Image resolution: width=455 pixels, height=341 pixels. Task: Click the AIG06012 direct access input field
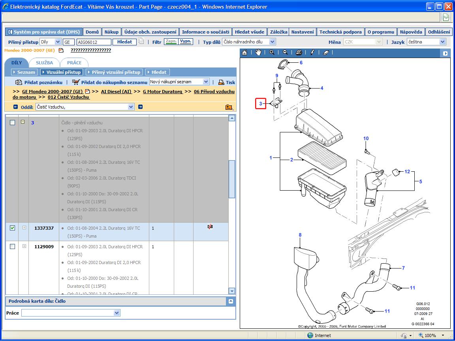(94, 42)
